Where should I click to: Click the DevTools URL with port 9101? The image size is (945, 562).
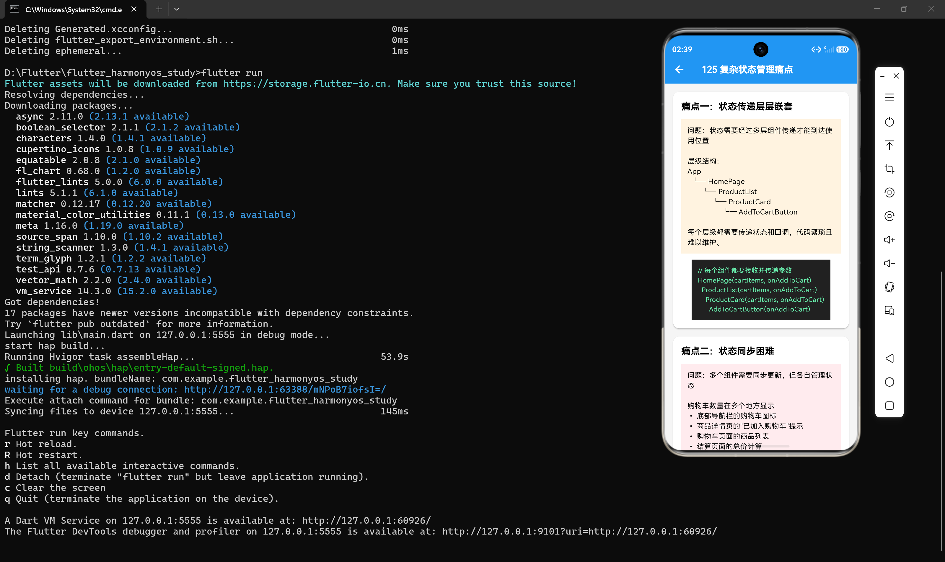click(x=579, y=532)
